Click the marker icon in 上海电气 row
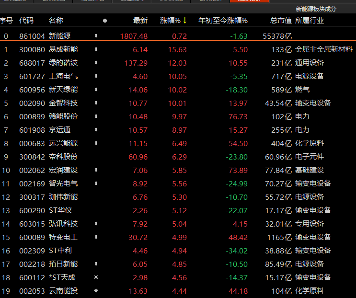Image resolution: width=356 pixels, height=298 pixels. tap(96, 76)
